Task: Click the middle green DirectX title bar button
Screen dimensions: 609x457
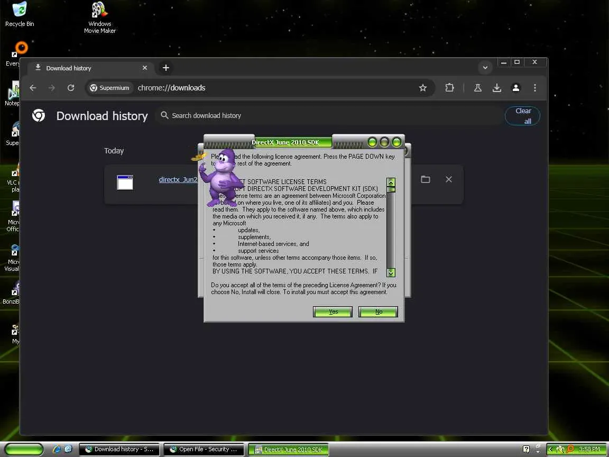Action: [384, 142]
